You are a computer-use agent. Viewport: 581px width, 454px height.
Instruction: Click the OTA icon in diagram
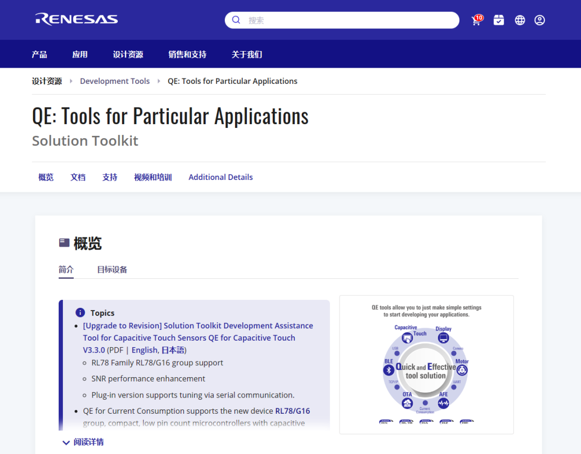click(407, 403)
